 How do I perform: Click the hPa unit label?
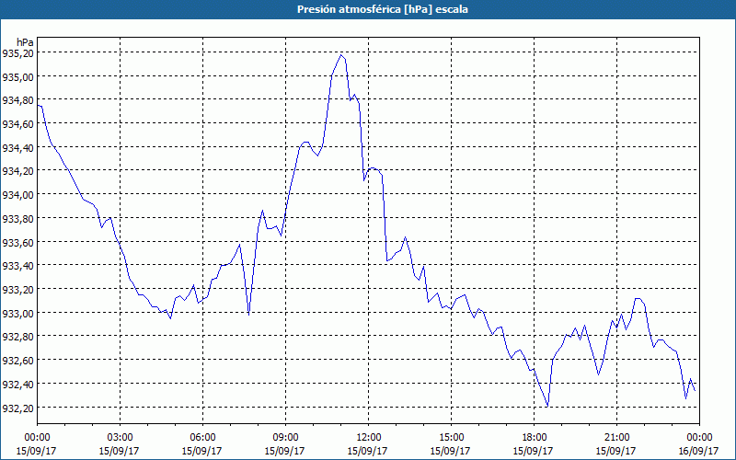pyautogui.click(x=26, y=42)
